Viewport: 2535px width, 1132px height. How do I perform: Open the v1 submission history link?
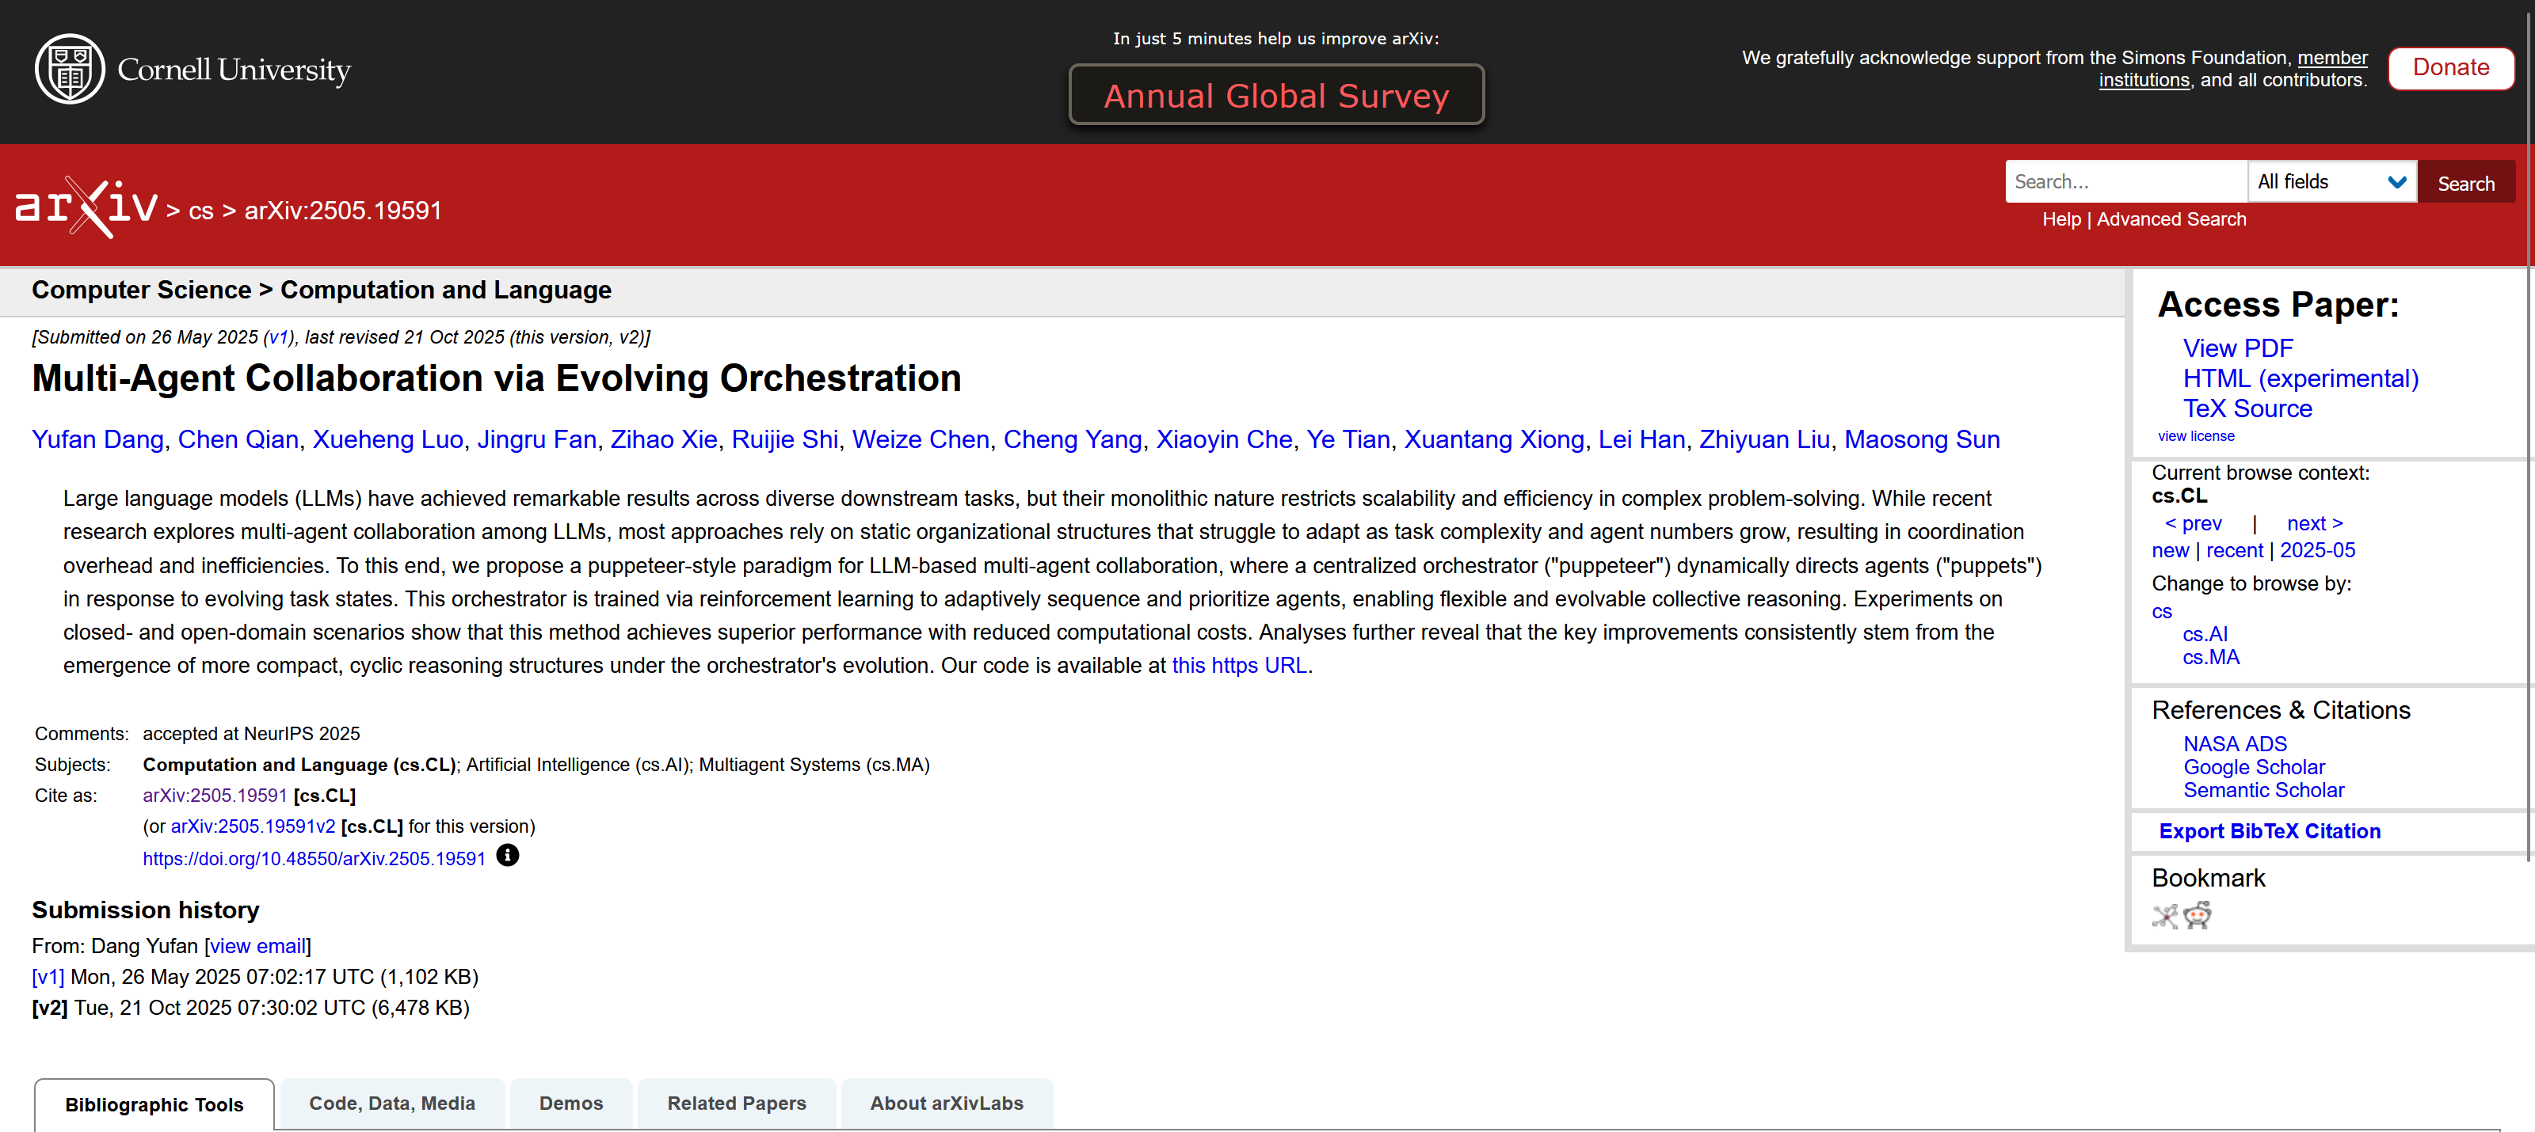click(48, 977)
